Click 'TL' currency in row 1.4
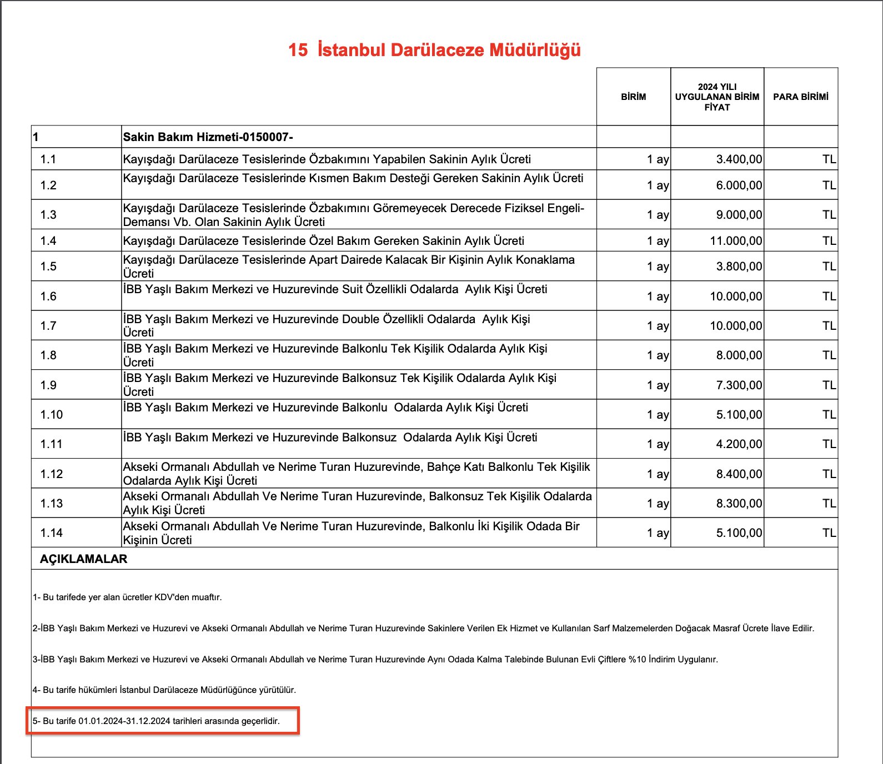883x764 pixels. click(829, 241)
